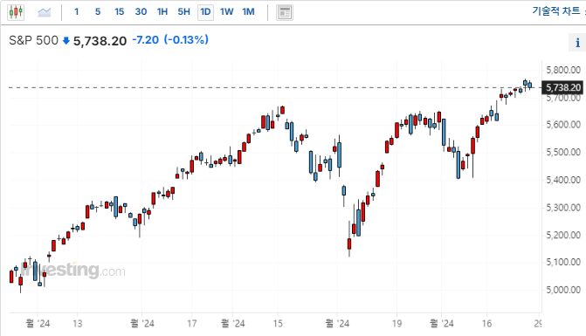Click the 5,738.20 price value in header
Screen dimensions: 586x336
click(100, 41)
